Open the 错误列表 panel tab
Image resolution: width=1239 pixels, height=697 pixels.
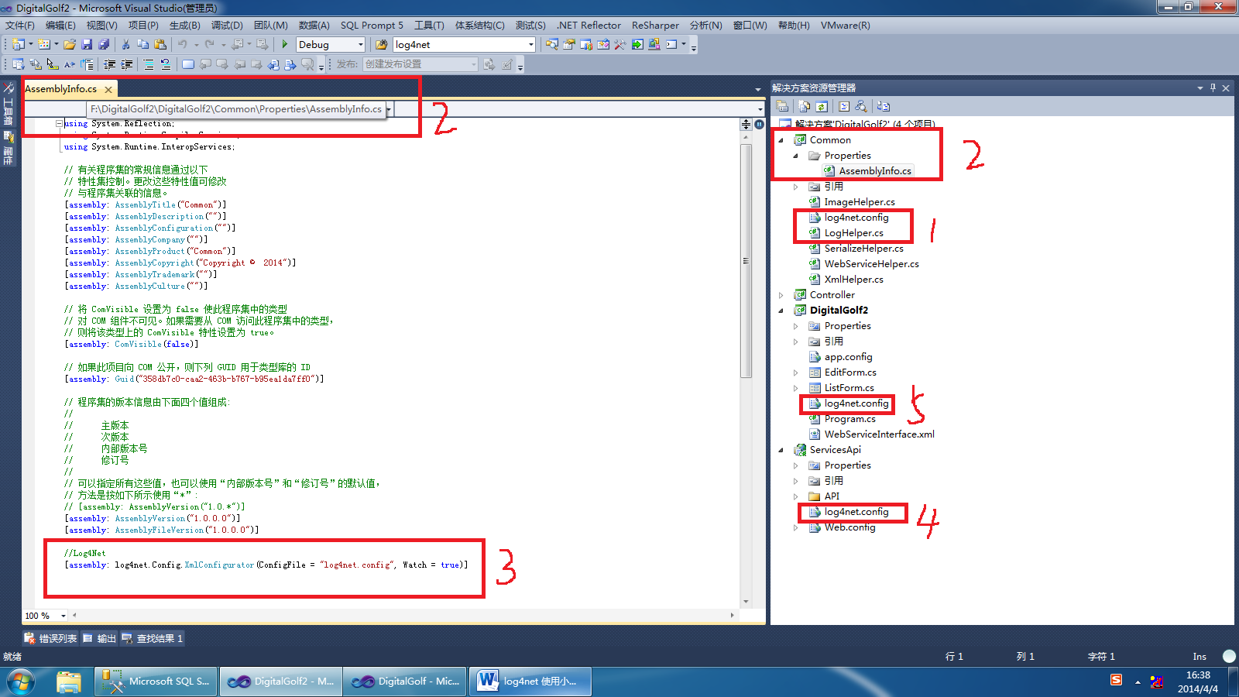coord(51,638)
